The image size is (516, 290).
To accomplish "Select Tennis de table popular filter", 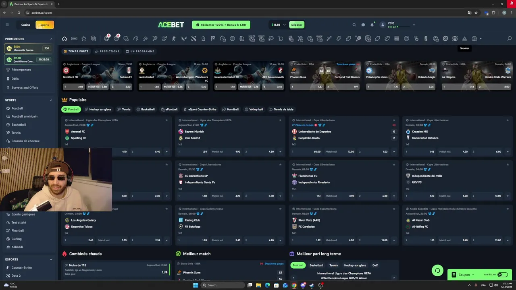I will (x=281, y=109).
